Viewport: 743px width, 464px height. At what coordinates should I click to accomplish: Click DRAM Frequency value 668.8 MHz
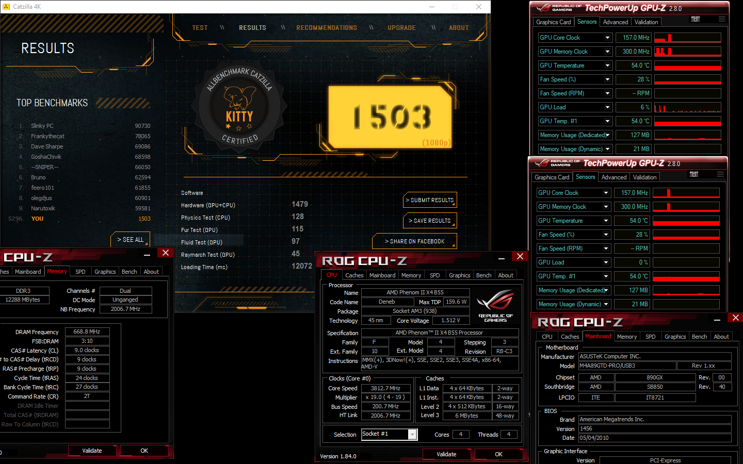coord(87,332)
